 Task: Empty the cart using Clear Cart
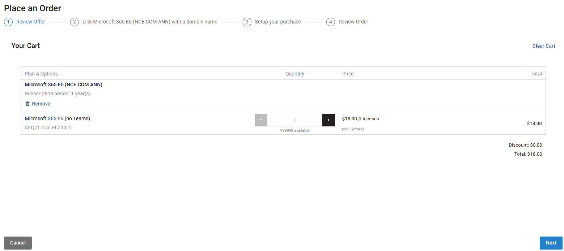pos(544,46)
